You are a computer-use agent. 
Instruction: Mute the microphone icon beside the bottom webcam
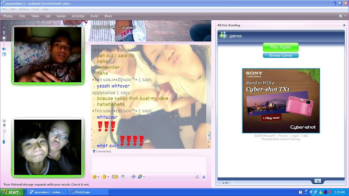point(4,142)
